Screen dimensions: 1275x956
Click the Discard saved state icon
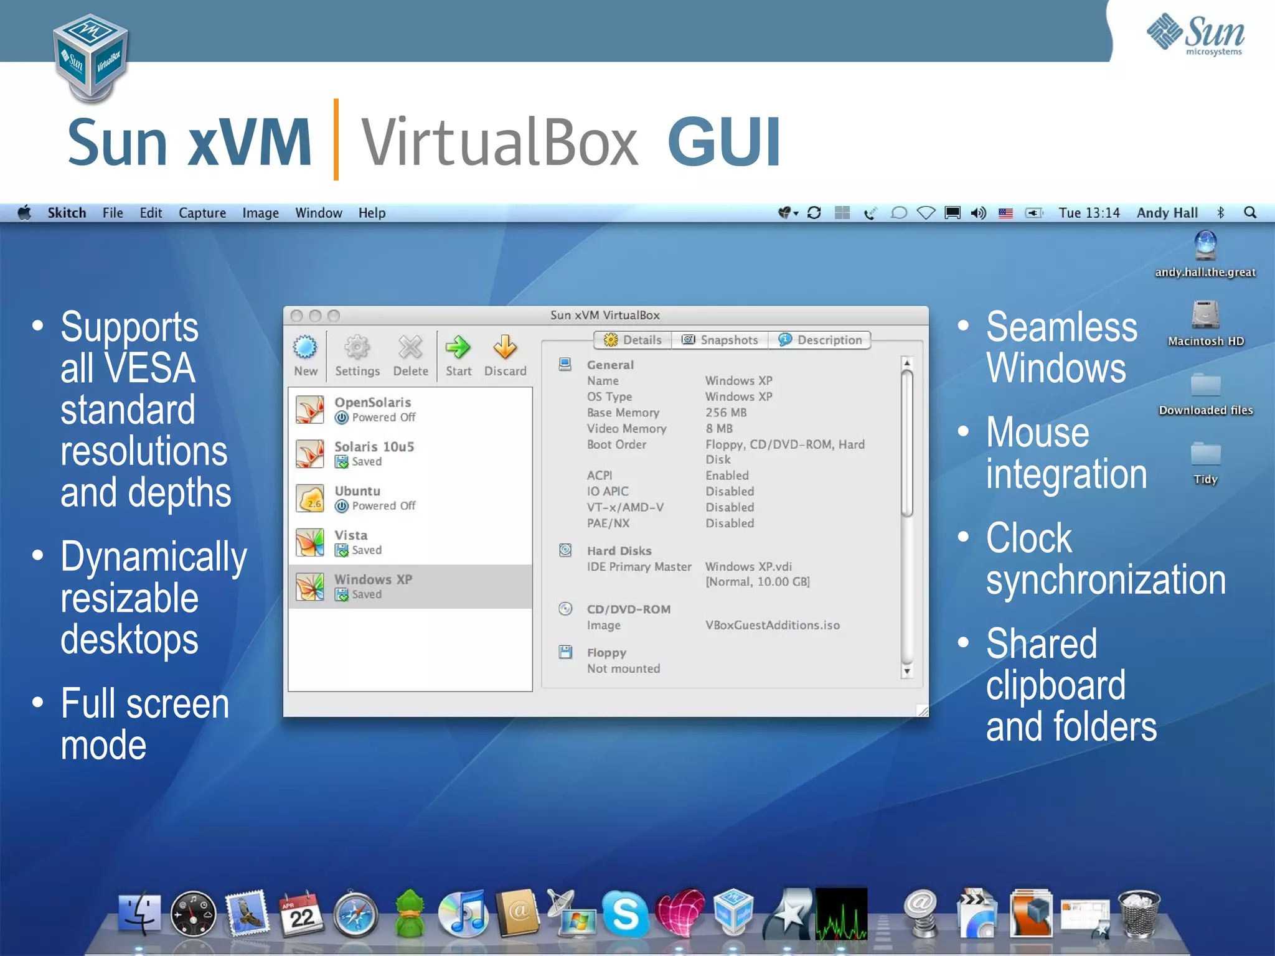tap(505, 348)
